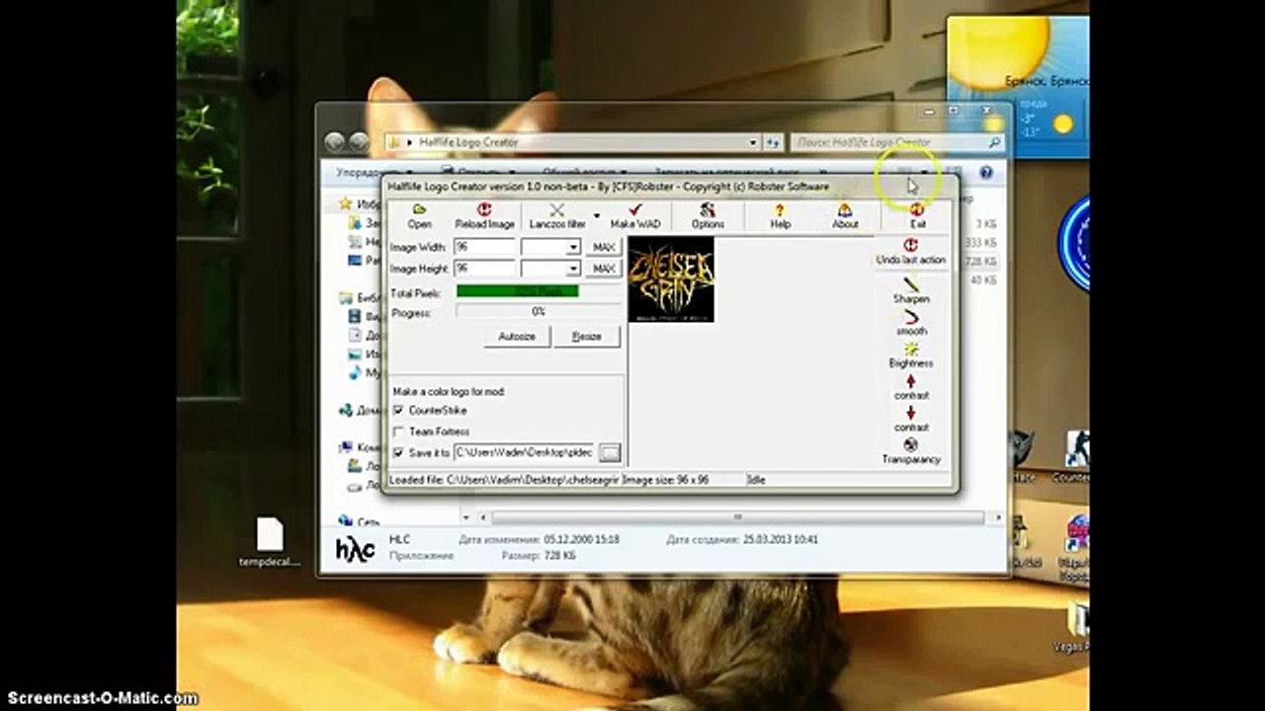Click the Image Width input field
1265x711 pixels.
click(484, 247)
